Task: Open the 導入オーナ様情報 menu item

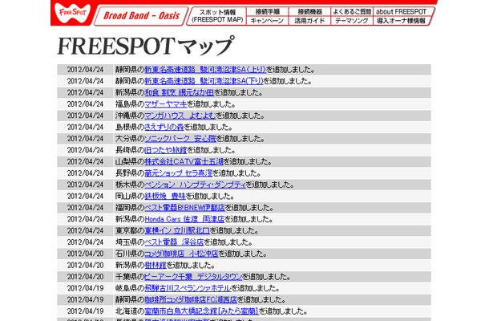Action: [x=401, y=21]
